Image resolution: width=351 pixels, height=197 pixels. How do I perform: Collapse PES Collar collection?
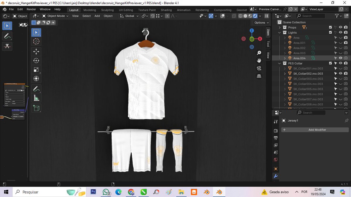tap(280, 63)
